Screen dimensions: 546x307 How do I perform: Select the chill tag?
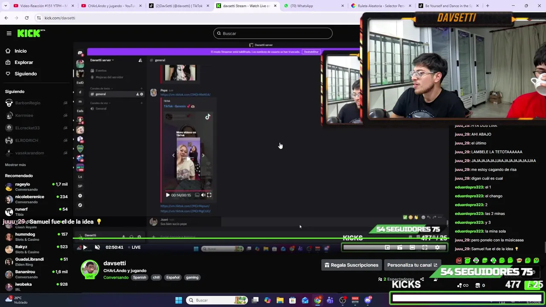(x=156, y=277)
